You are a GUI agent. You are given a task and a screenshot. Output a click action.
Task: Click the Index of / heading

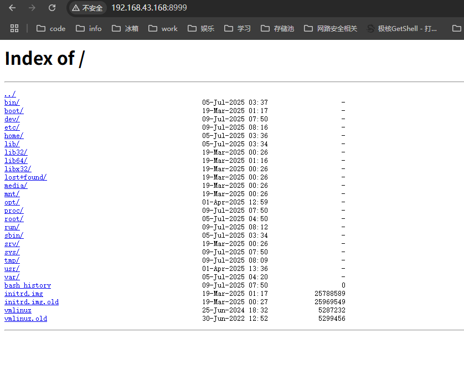coord(45,58)
